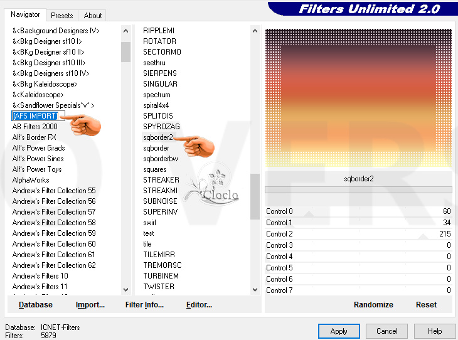
Task: Select the SPYROZAG filter
Action: point(161,127)
